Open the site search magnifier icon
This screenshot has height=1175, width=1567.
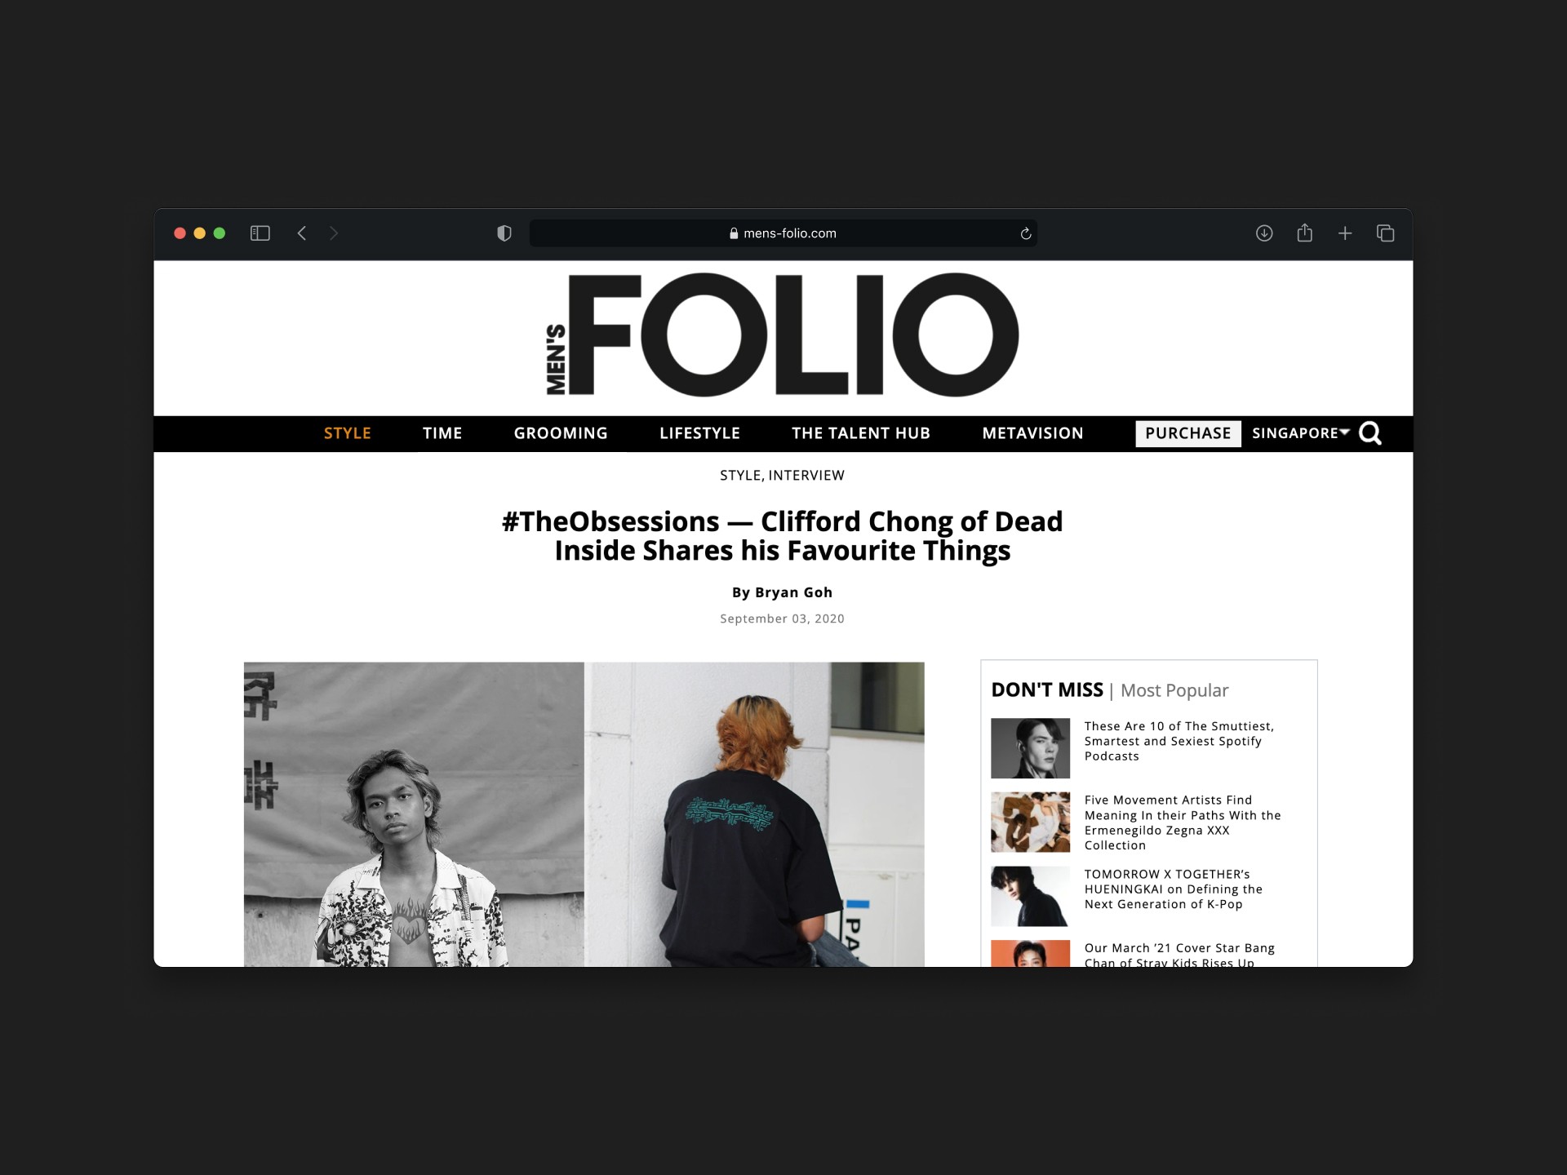[1370, 433]
